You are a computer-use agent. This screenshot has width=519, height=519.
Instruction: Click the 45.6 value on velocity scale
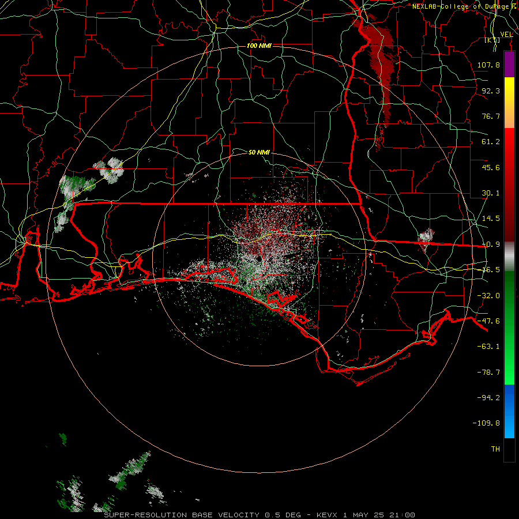click(491, 167)
